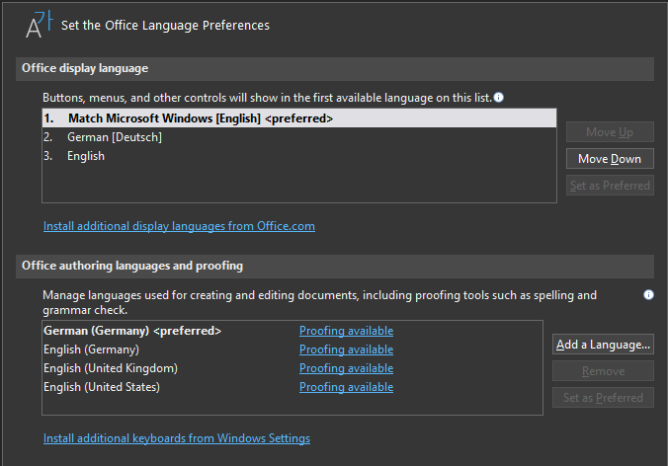Click the Move Down button

point(609,159)
